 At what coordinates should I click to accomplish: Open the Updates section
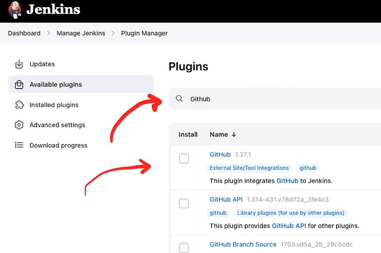coord(42,64)
